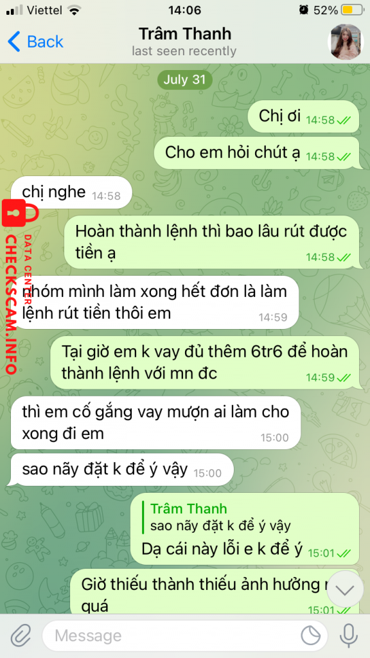Tap the July 31 date badge
Viewport: 370px width, 658px height.
pyautogui.click(x=184, y=80)
